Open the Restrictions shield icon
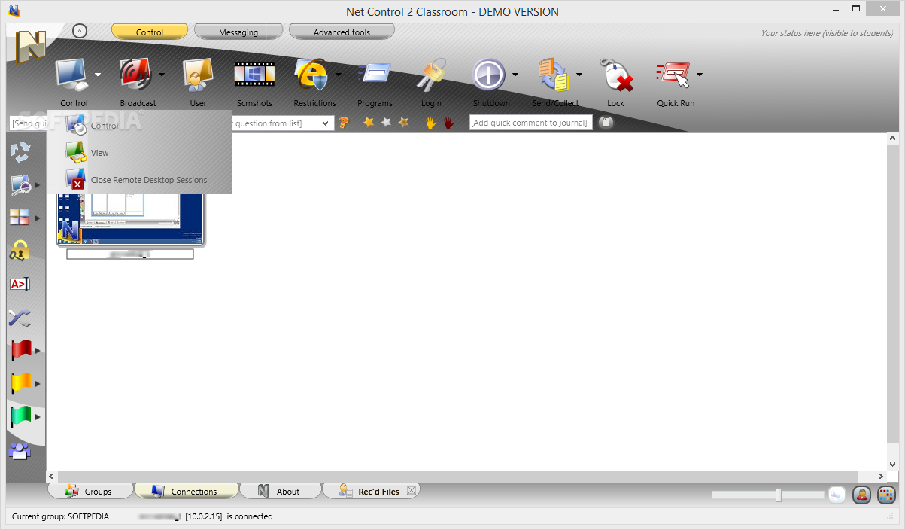905x530 pixels. pos(312,75)
